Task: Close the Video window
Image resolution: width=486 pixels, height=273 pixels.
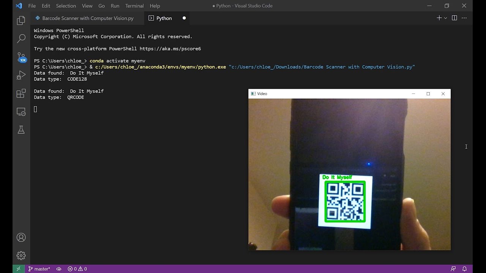Action: [443, 94]
